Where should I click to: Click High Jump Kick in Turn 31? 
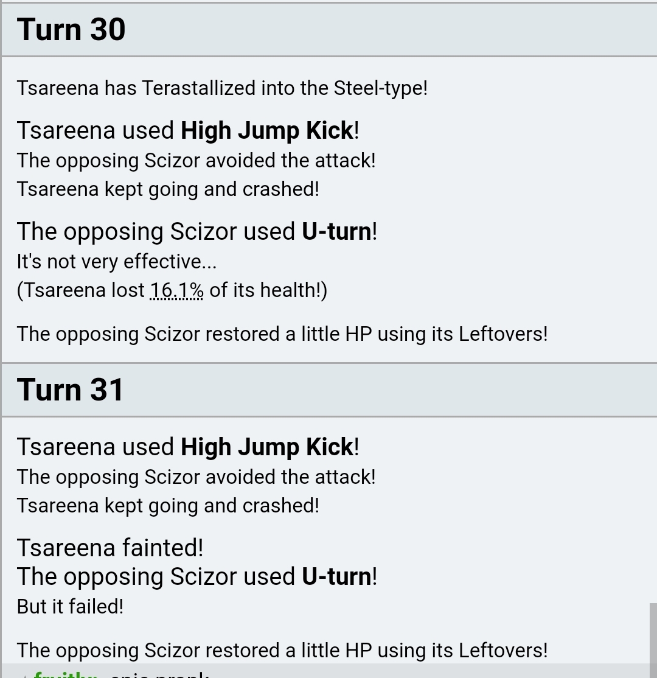266,447
